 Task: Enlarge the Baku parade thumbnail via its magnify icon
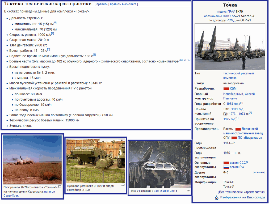(188, 190)
